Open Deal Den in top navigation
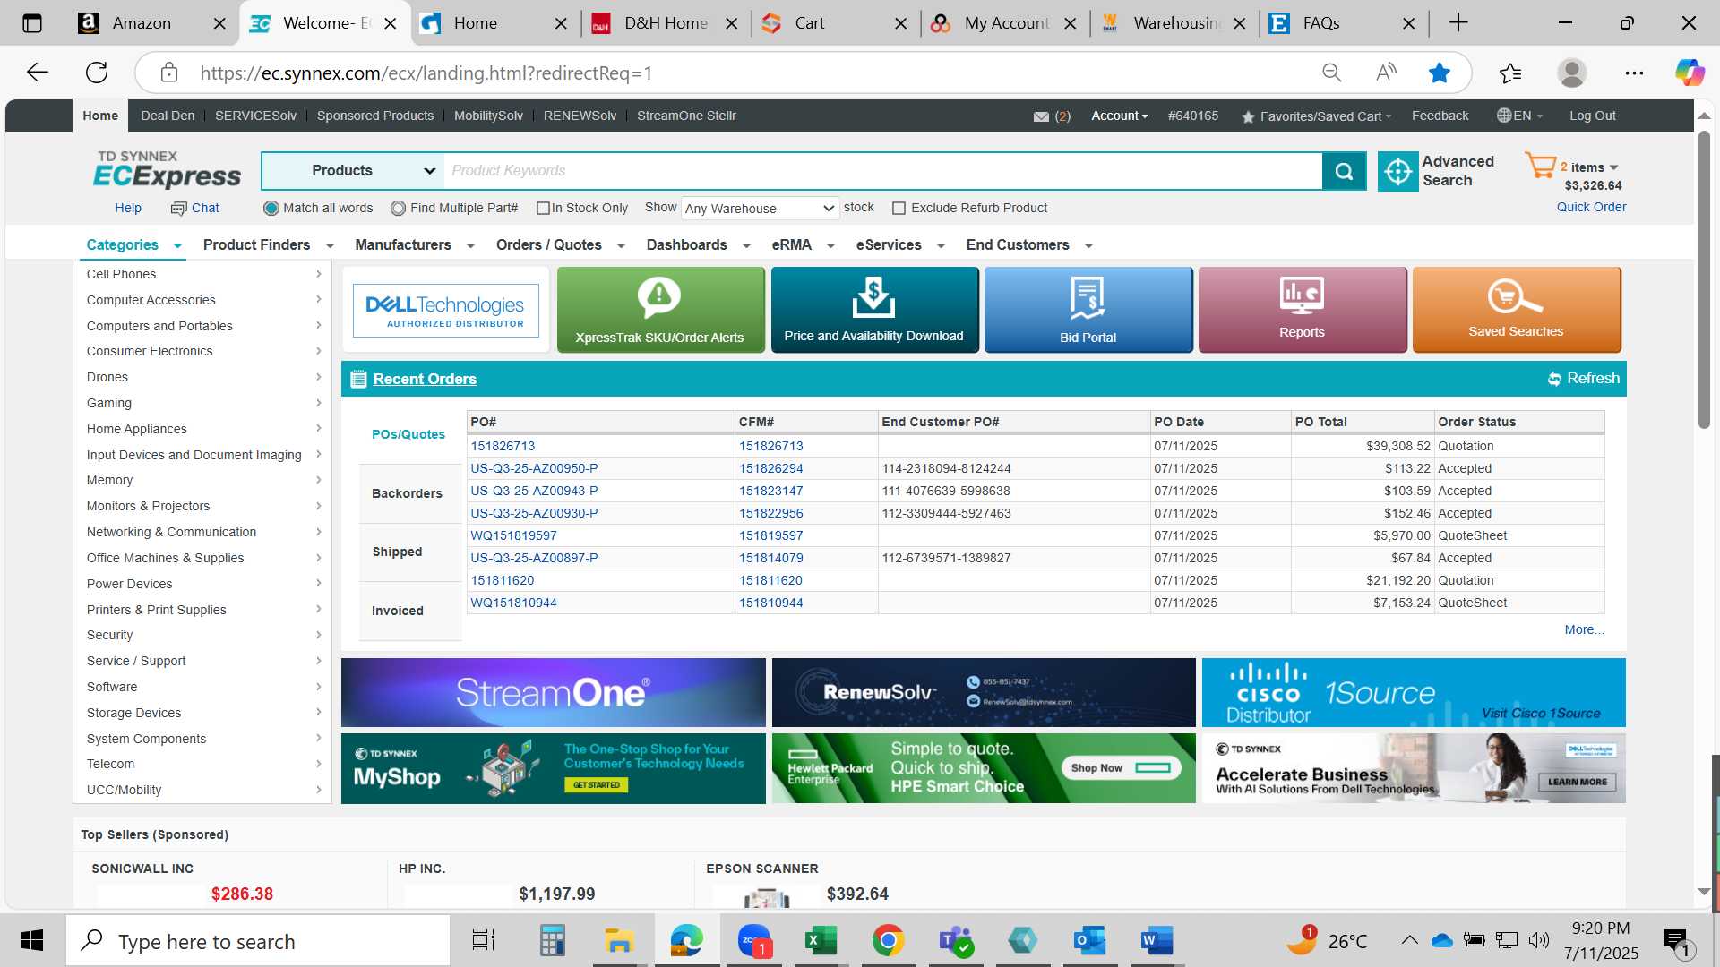Viewport: 1720px width, 967px height. coord(168,116)
